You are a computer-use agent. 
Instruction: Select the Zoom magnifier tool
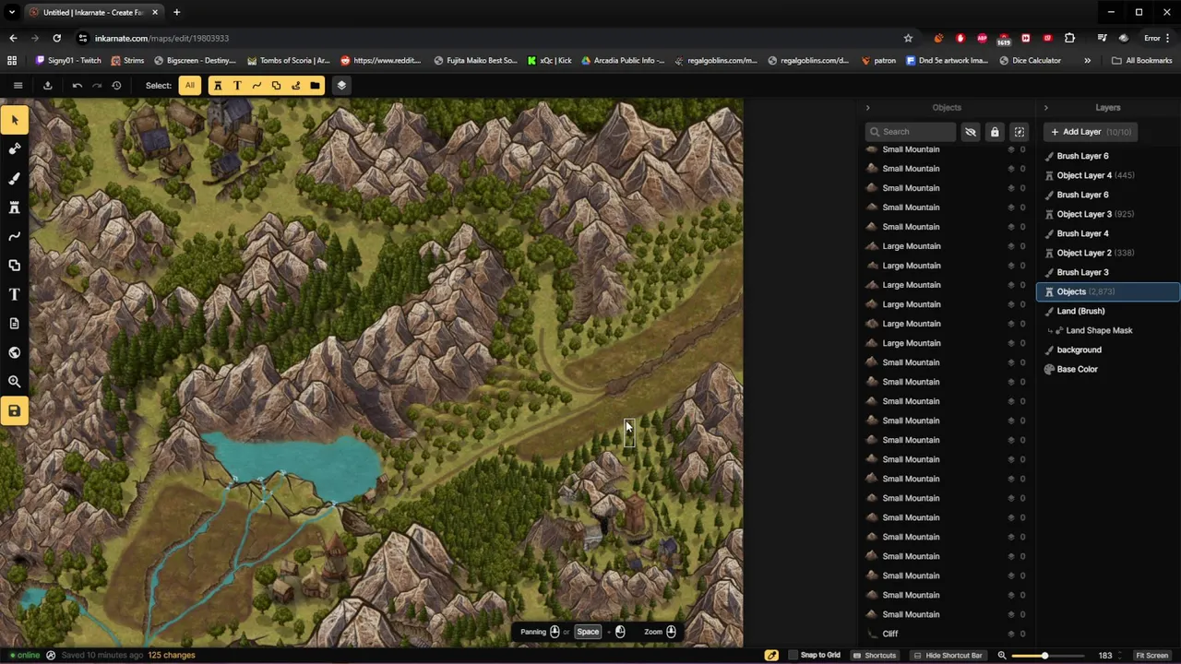14,382
